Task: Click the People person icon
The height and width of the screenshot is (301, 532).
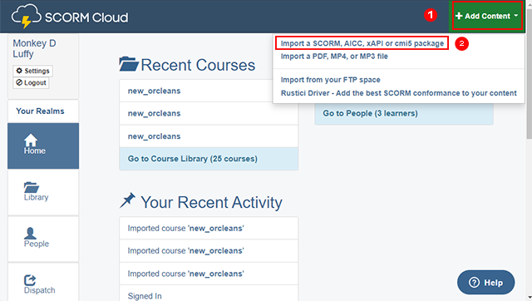Action: (x=30, y=233)
